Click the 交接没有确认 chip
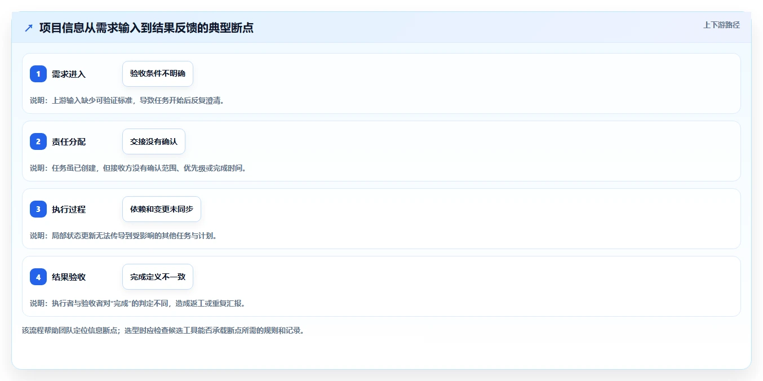763x381 pixels. coord(154,141)
